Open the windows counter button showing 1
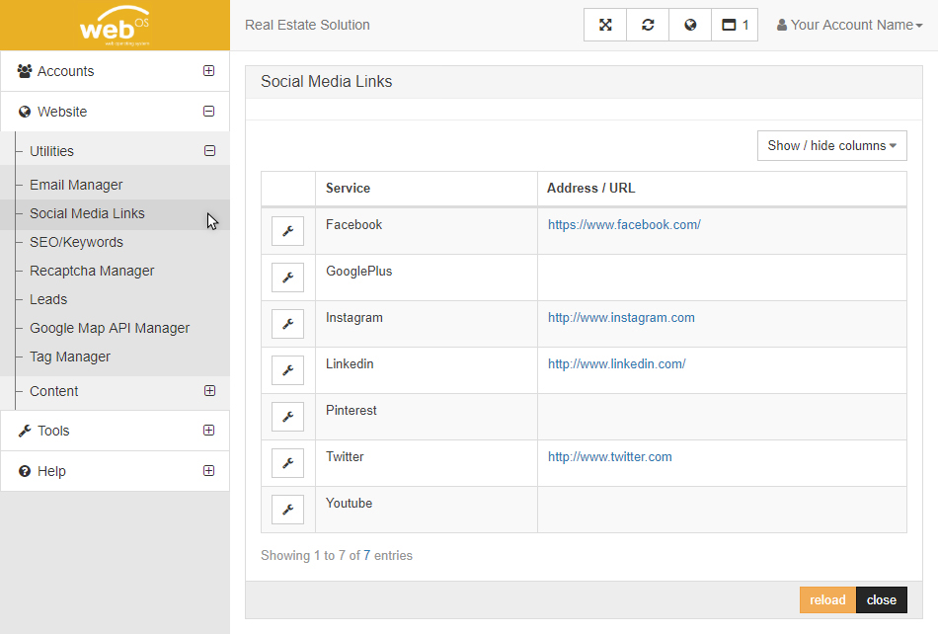The height and width of the screenshot is (634, 938). [735, 25]
